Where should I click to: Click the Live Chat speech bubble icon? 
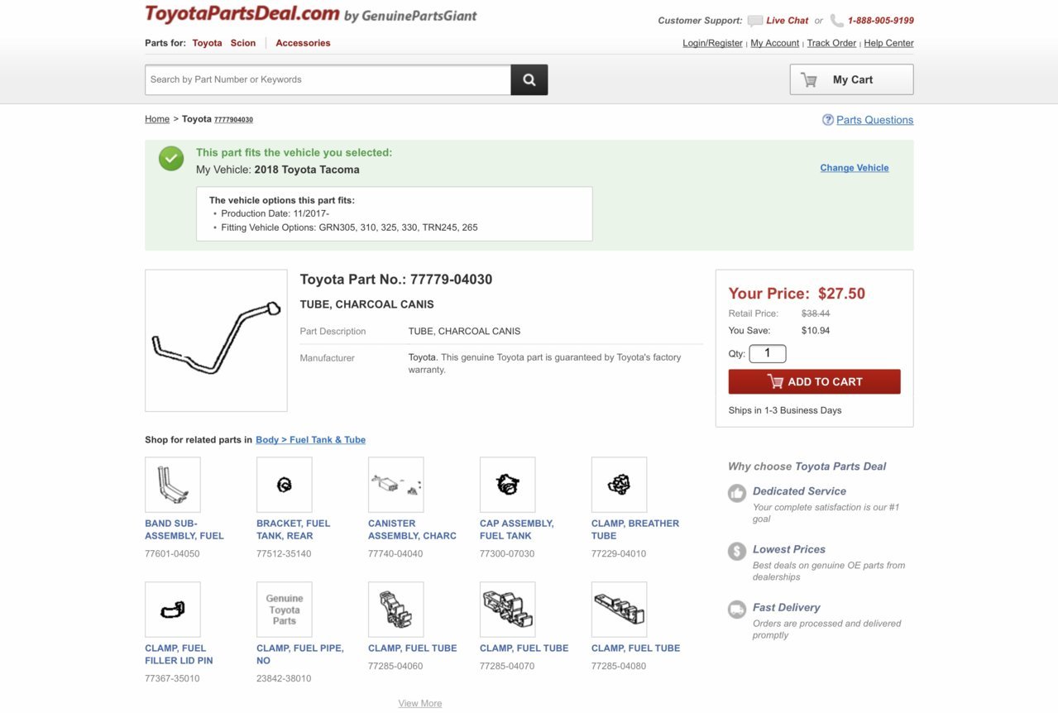click(755, 21)
